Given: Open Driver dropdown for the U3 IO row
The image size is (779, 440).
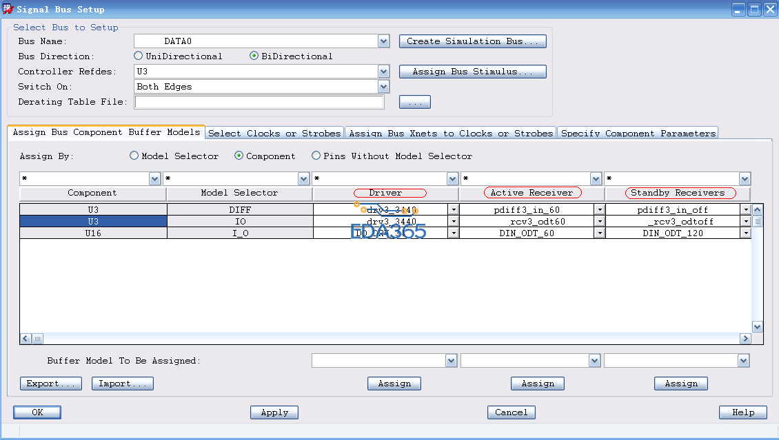Looking at the screenshot, I should [x=454, y=221].
